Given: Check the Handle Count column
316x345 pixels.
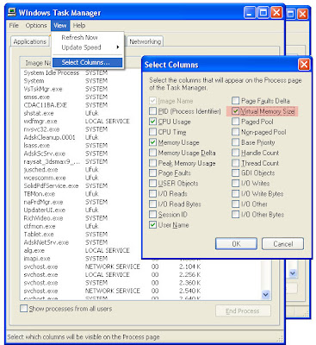Looking at the screenshot, I should coord(235,153).
